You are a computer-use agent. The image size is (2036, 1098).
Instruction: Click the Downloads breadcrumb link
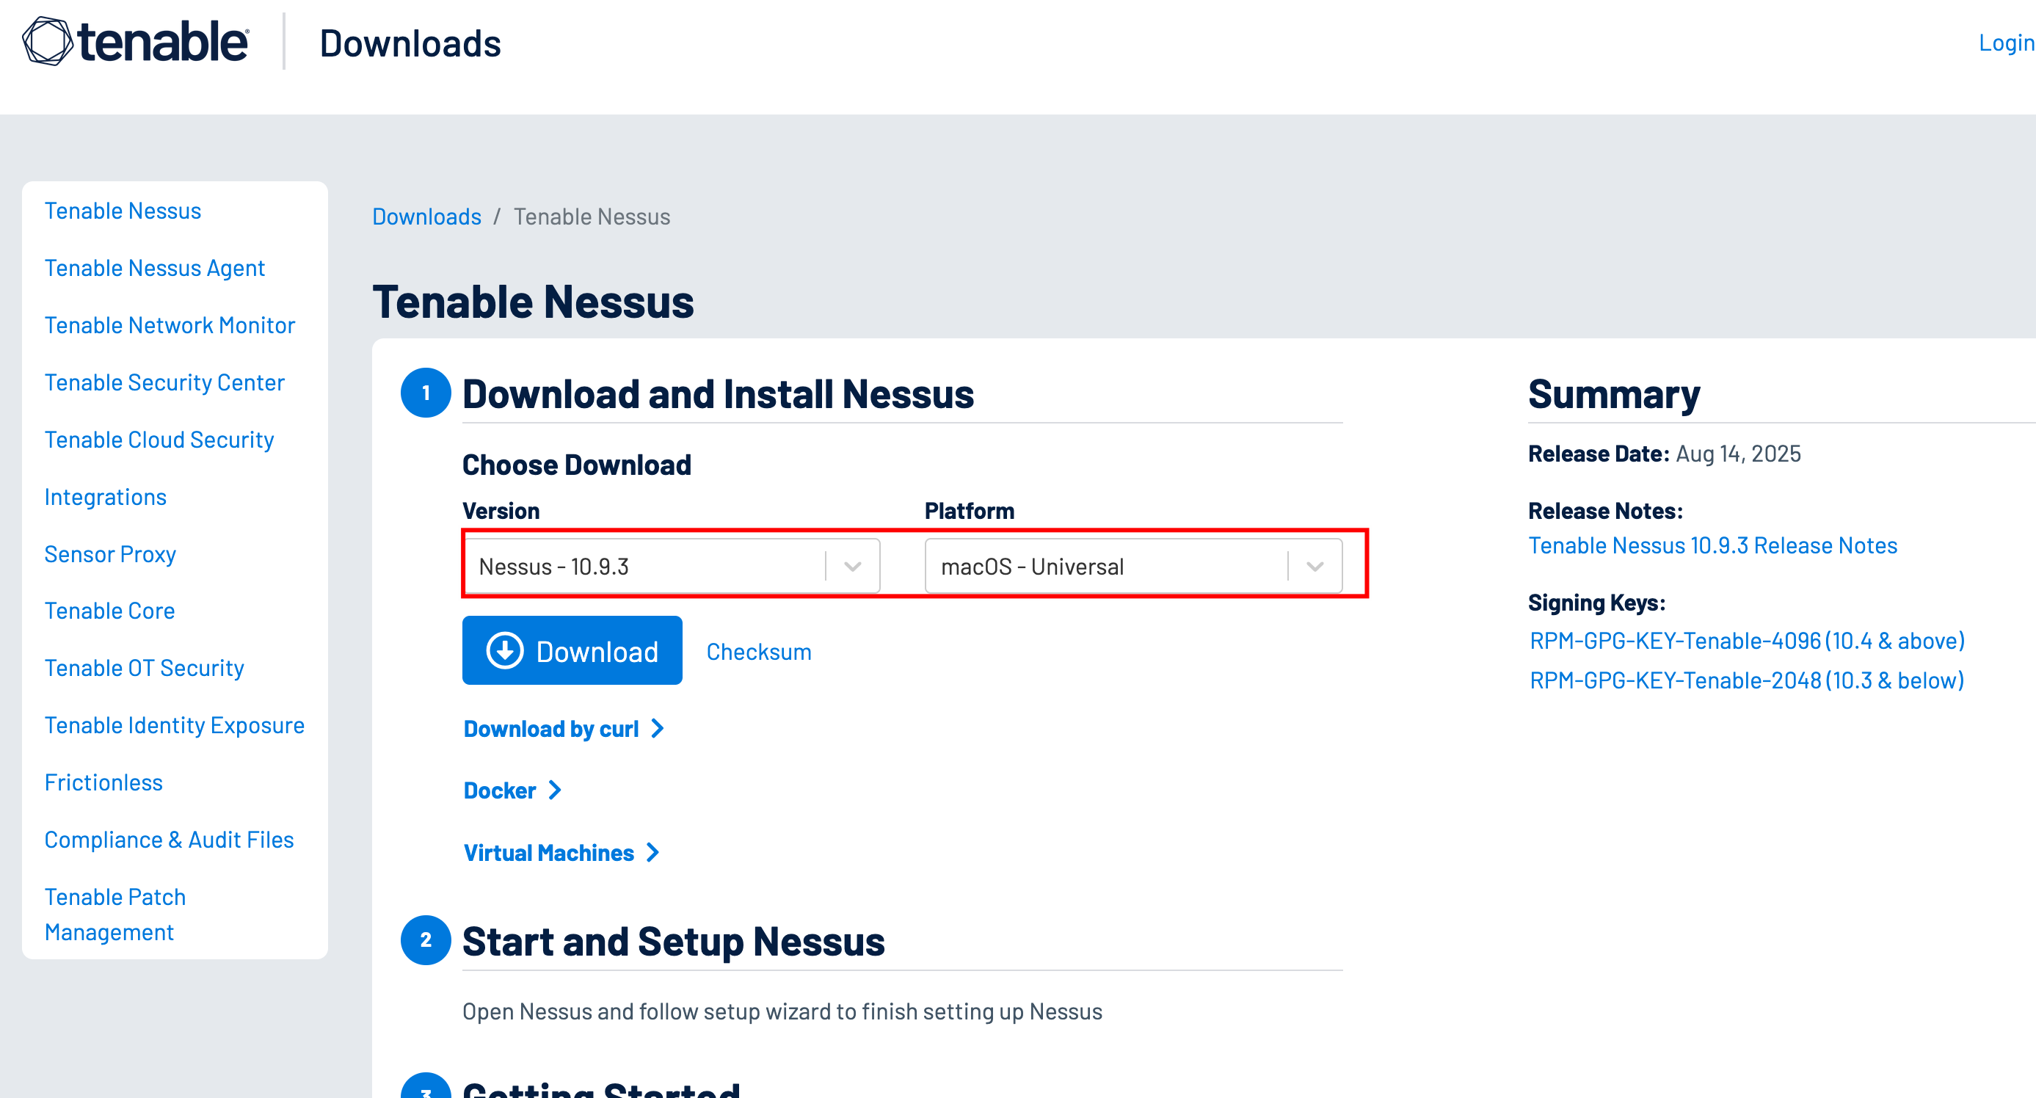click(427, 217)
